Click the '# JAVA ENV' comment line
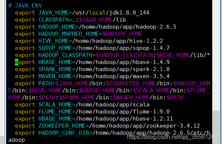The image size is (222, 144). [x=25, y=6]
